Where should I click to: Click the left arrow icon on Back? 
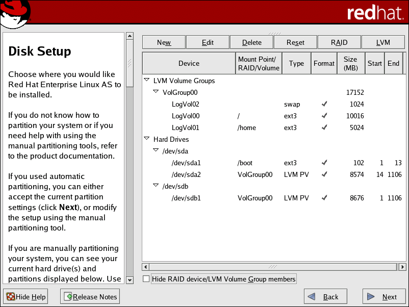point(312,296)
